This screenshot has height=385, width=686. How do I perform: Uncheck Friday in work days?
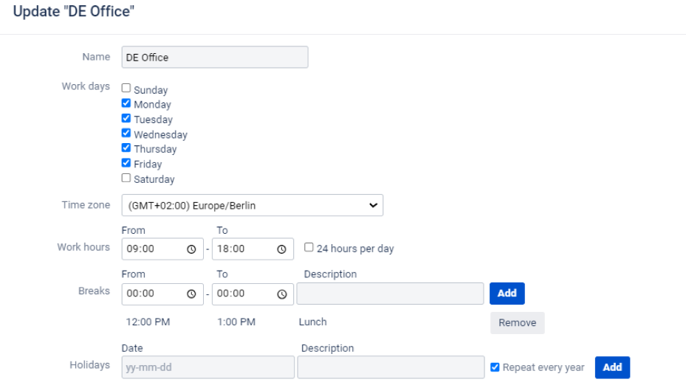(x=126, y=163)
